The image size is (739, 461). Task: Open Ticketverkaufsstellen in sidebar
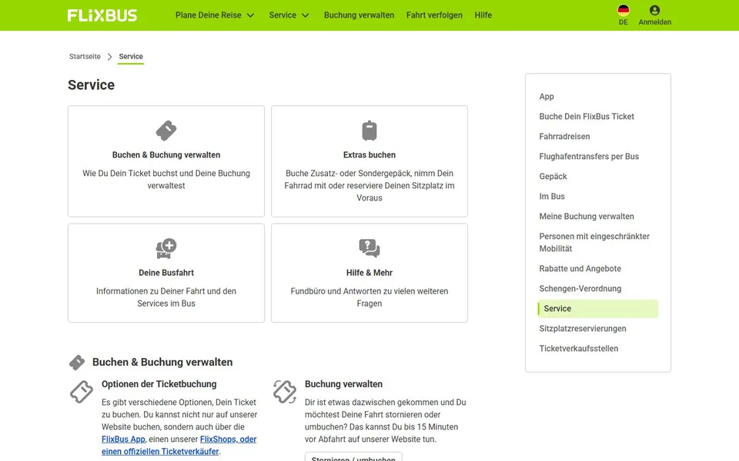coord(578,349)
